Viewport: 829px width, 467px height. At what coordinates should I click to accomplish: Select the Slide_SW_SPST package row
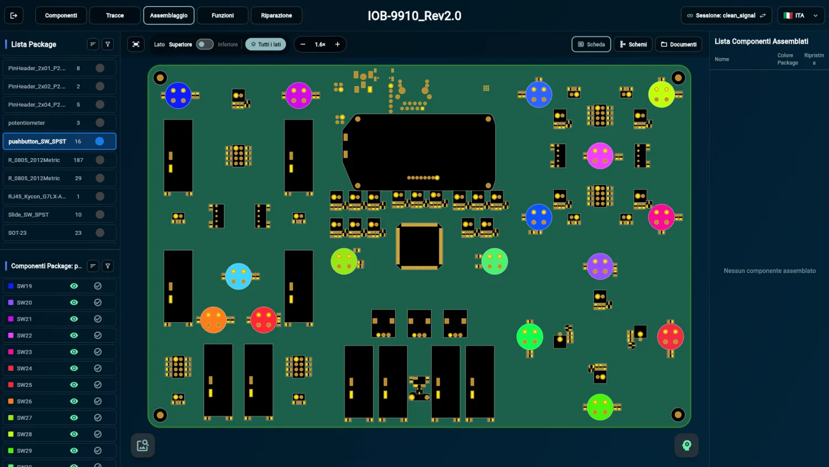click(60, 214)
